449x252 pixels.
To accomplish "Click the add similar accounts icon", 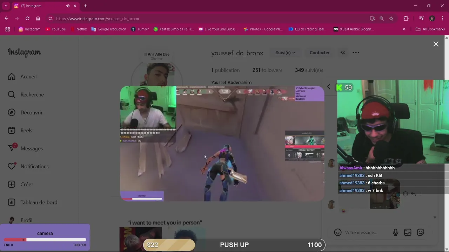I will pos(343,52).
